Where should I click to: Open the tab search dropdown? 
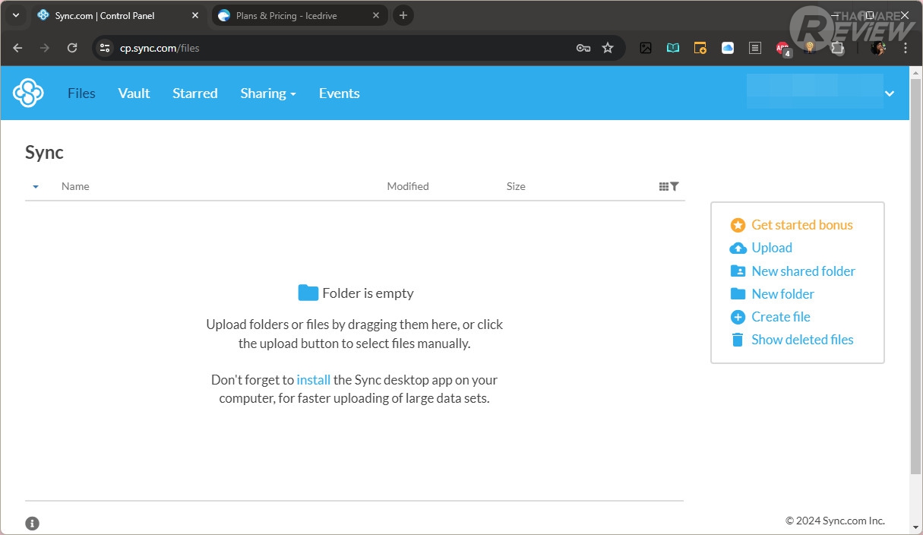point(16,15)
